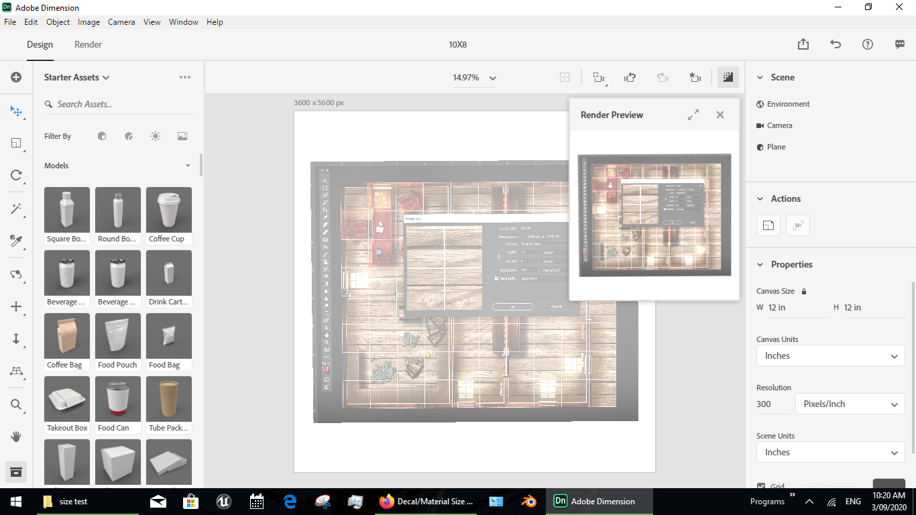Open Blender from the taskbar
916x515 pixels.
point(529,501)
